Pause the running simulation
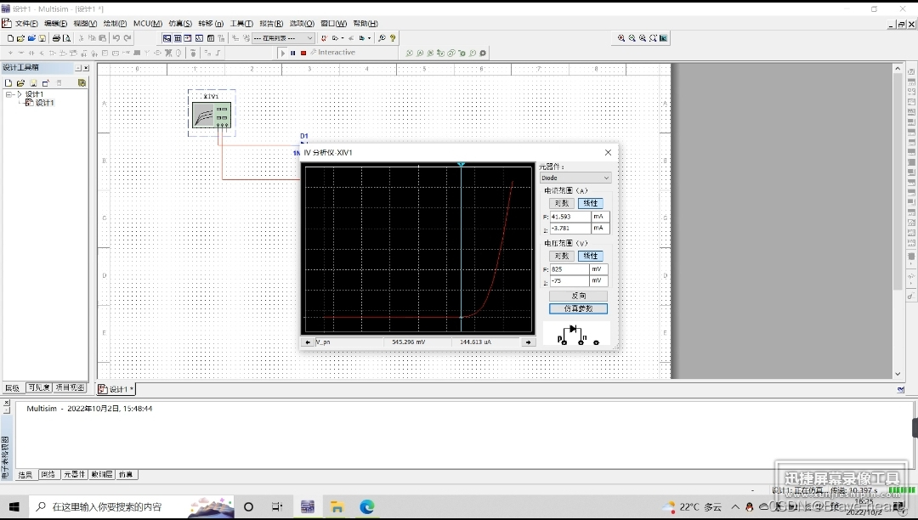The width and height of the screenshot is (918, 520). (293, 53)
